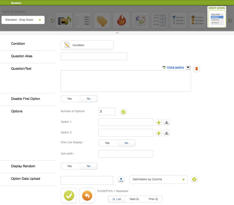Click the pushpin icon beside question text

point(197,69)
